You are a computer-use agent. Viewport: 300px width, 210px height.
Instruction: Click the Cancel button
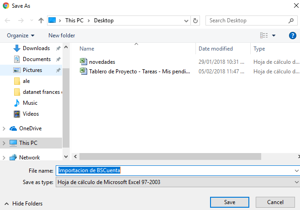pos(275,202)
